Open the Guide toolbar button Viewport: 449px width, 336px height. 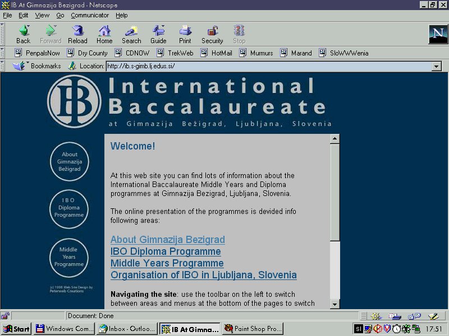pos(158,34)
